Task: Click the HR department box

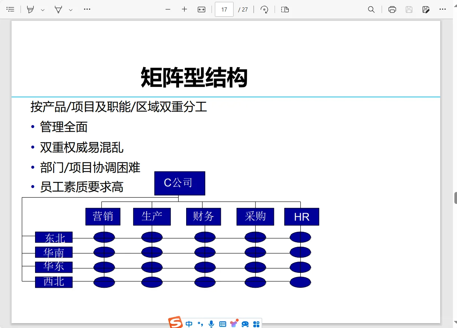Action: coord(302,217)
